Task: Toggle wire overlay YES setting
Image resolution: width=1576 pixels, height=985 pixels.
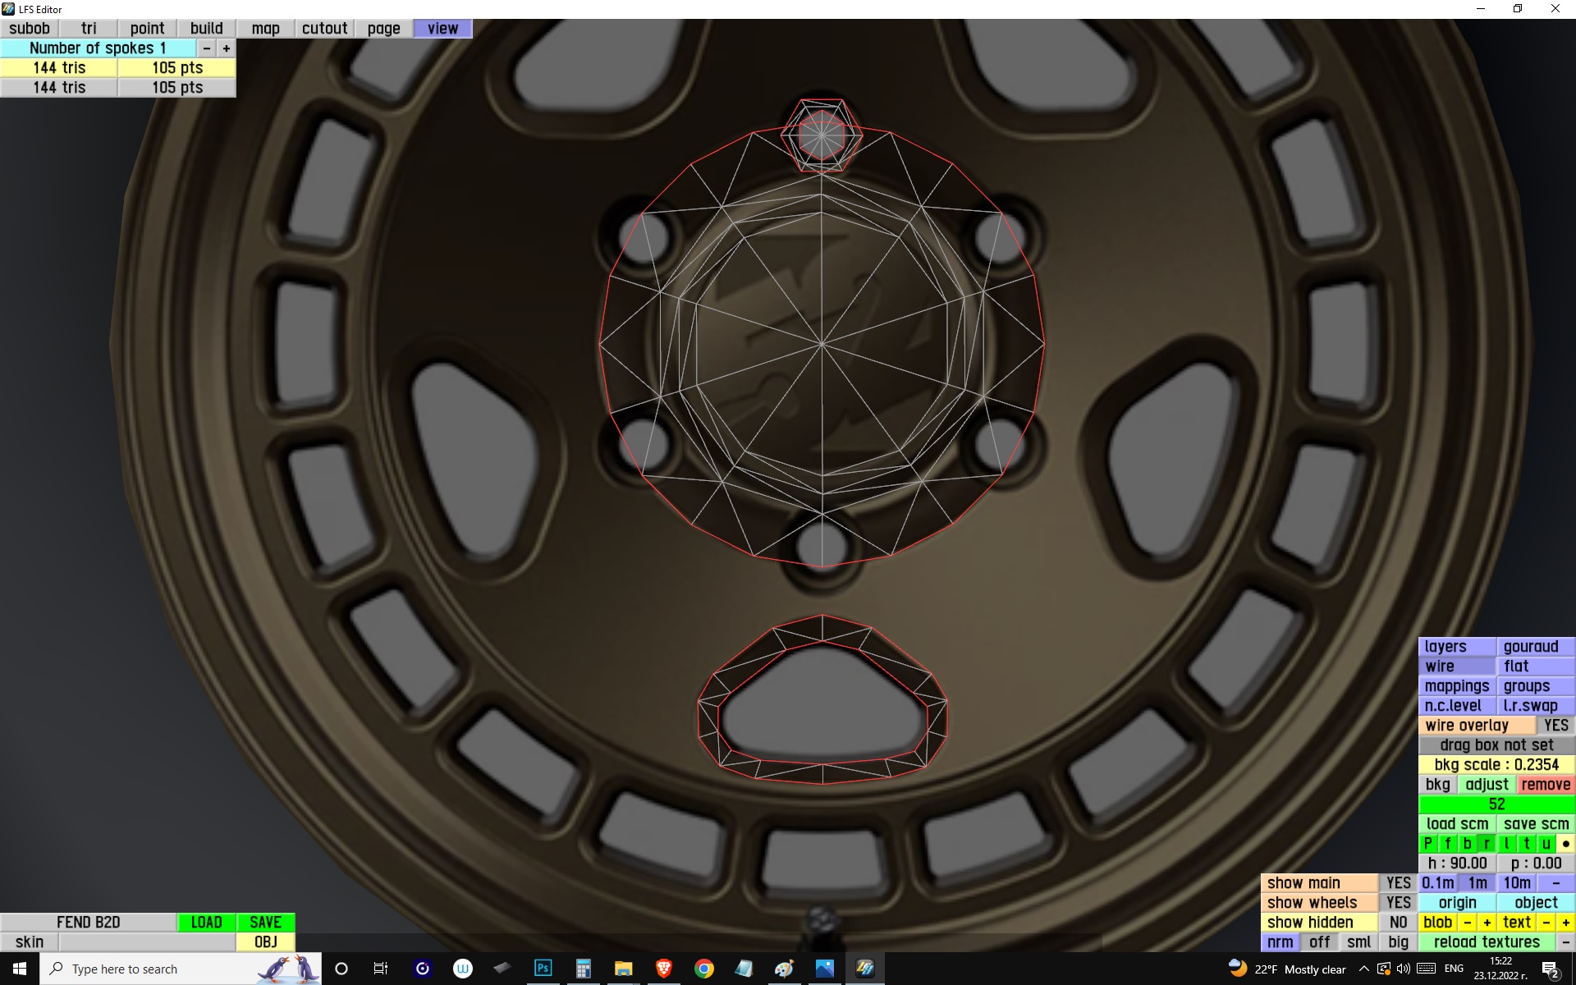Action: pyautogui.click(x=1555, y=726)
